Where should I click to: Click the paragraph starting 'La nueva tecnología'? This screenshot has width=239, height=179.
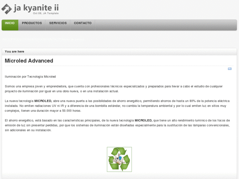(x=117, y=106)
